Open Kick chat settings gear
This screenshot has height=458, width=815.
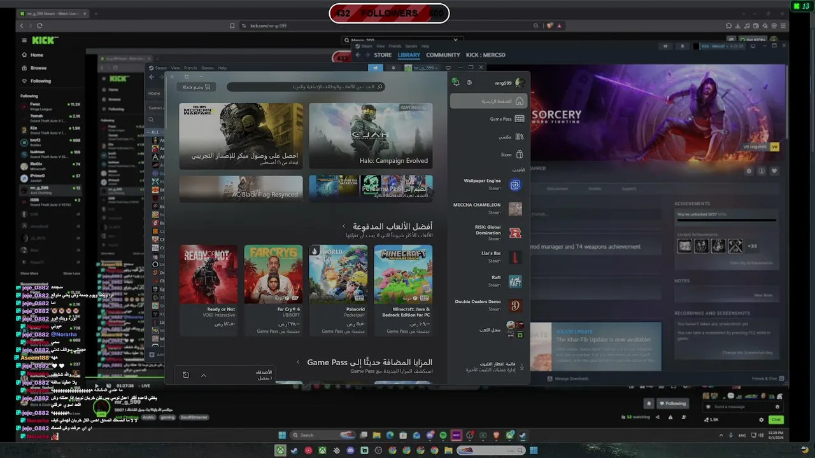pos(762,420)
